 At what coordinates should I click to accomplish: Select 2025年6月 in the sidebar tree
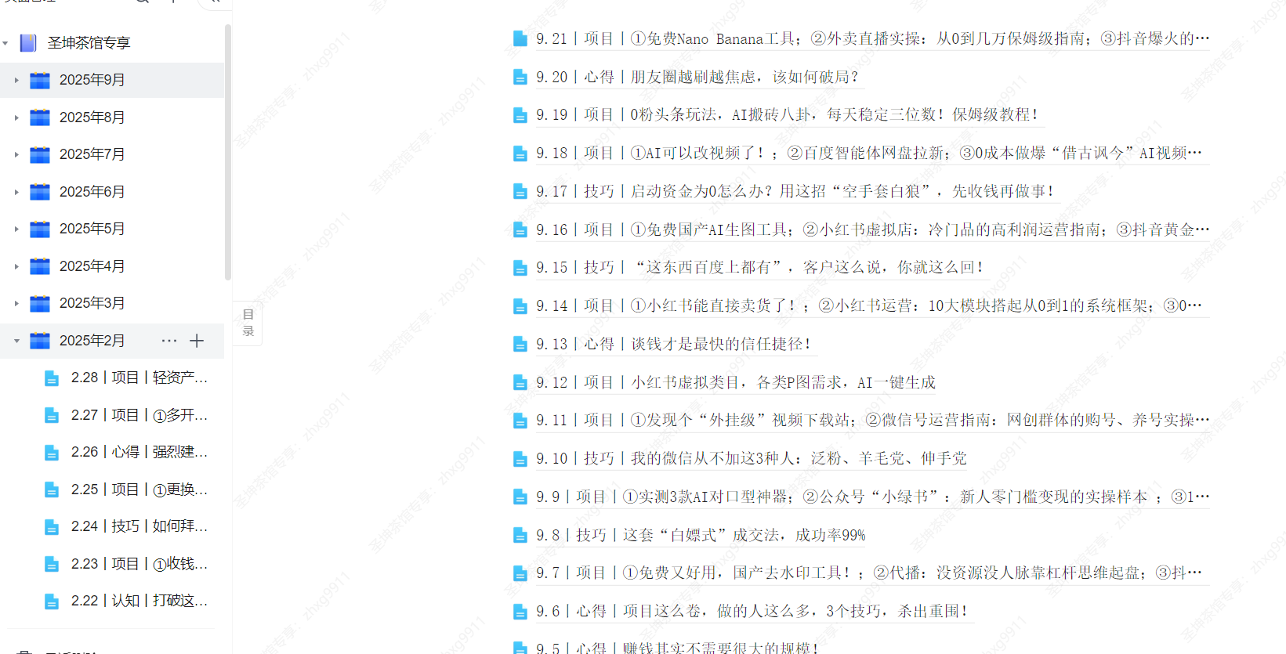point(112,192)
